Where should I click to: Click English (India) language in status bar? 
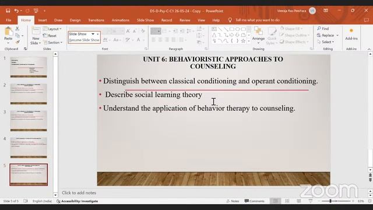point(42,201)
